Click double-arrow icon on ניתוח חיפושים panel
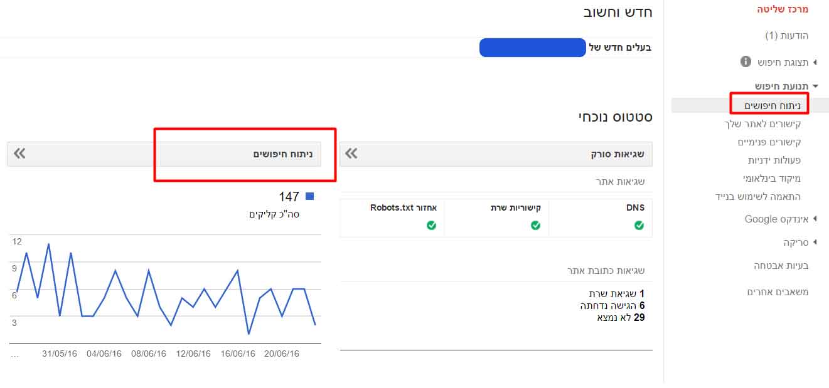The image size is (829, 388). point(19,154)
